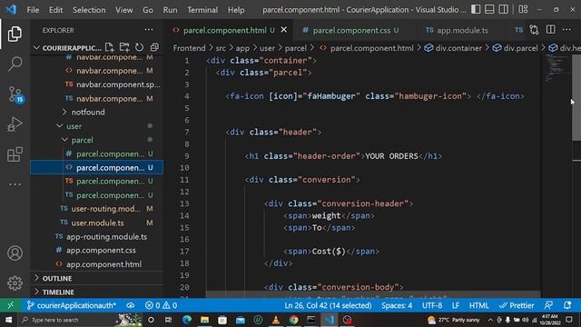Collapse all folders in Explorer
The image size is (581, 327).
coord(154,47)
